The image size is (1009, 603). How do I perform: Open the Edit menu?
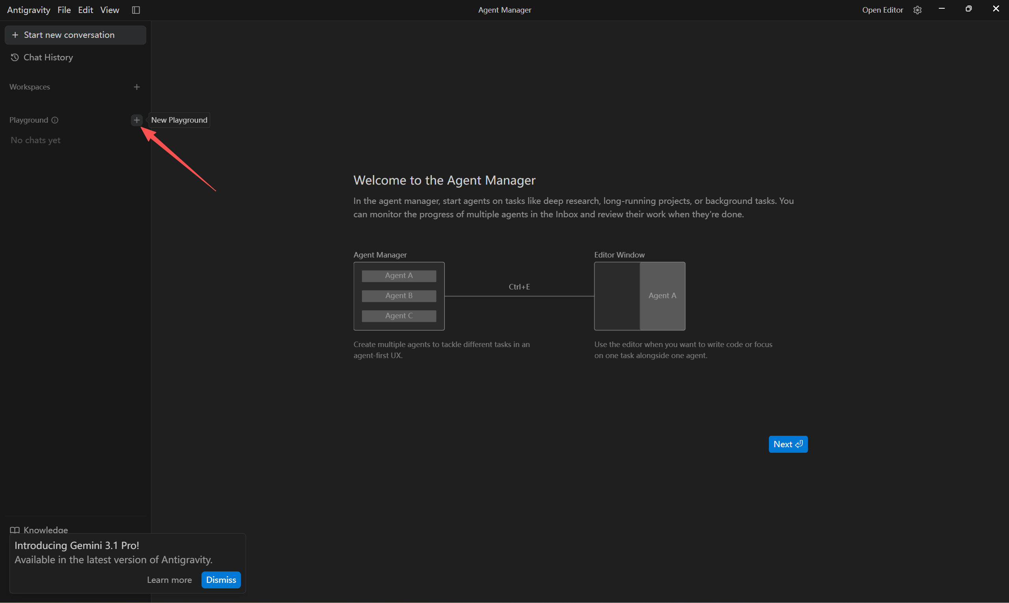click(85, 10)
